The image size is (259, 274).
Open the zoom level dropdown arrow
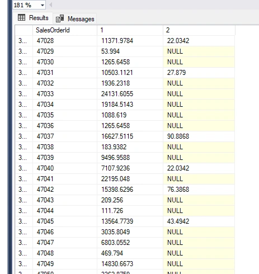[x=43, y=5]
